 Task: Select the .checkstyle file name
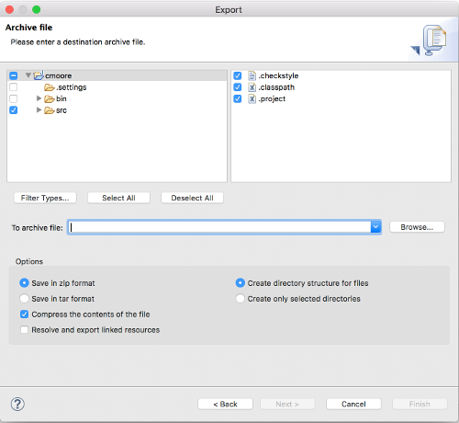[x=278, y=75]
